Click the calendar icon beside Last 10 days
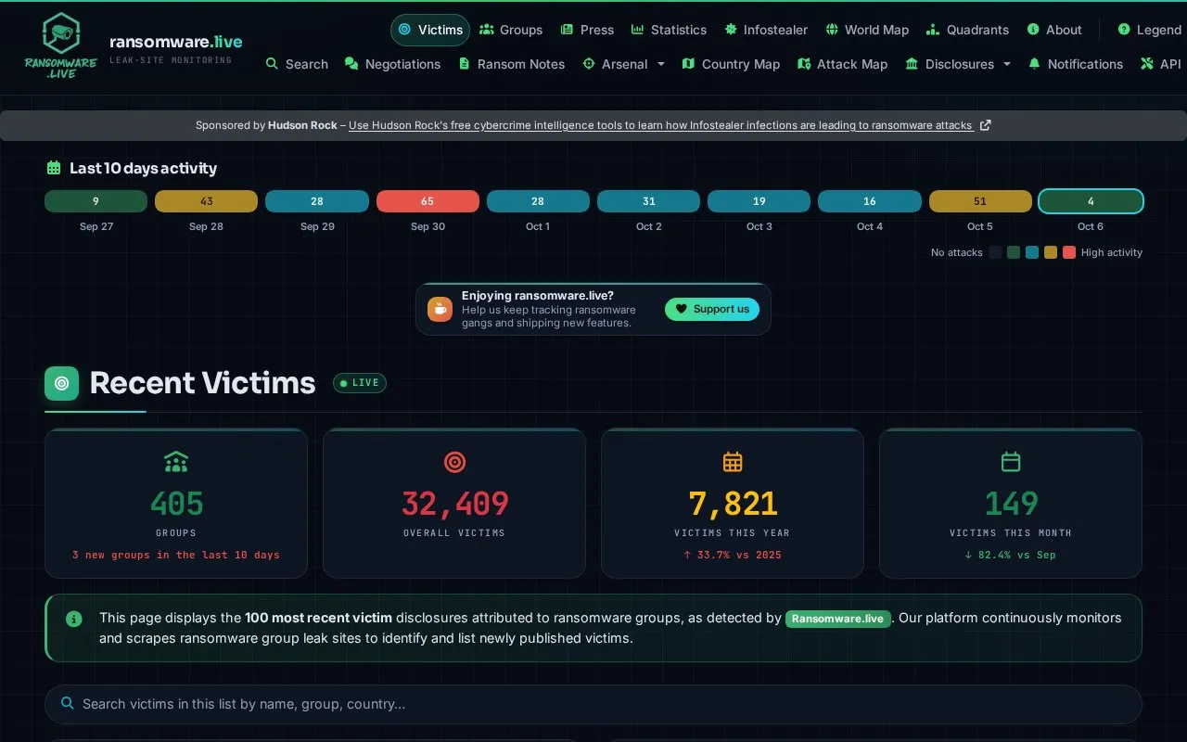This screenshot has width=1187, height=742. [x=54, y=168]
